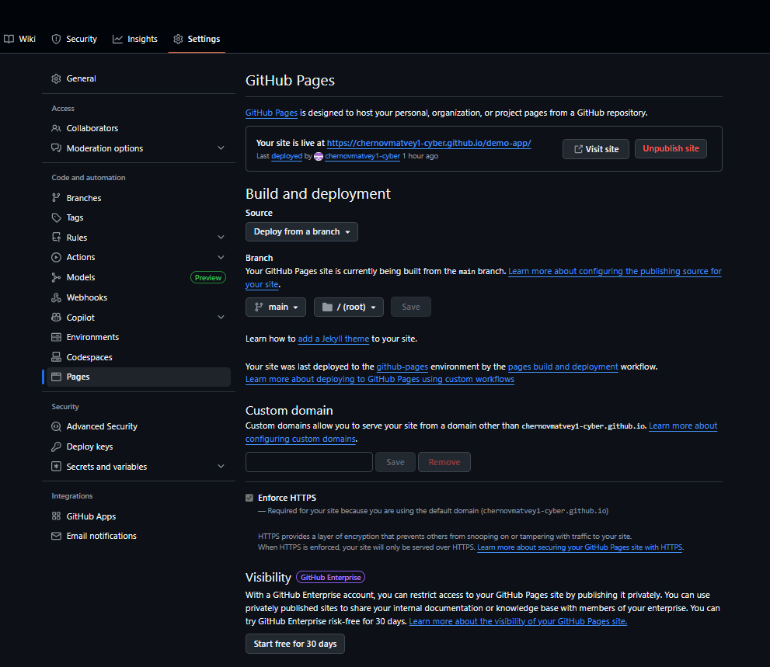Click the Email notifications envelope icon
The image size is (770, 667).
[x=55, y=536]
